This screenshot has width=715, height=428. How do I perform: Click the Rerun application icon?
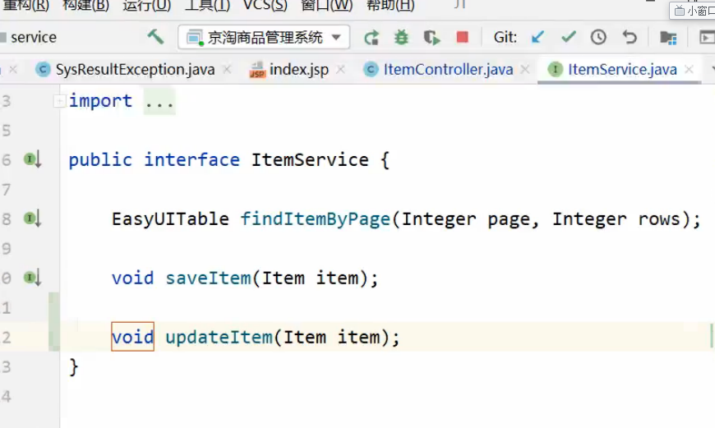coord(371,37)
